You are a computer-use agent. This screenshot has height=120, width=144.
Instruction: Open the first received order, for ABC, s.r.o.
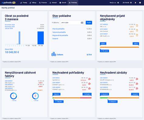click(104, 24)
